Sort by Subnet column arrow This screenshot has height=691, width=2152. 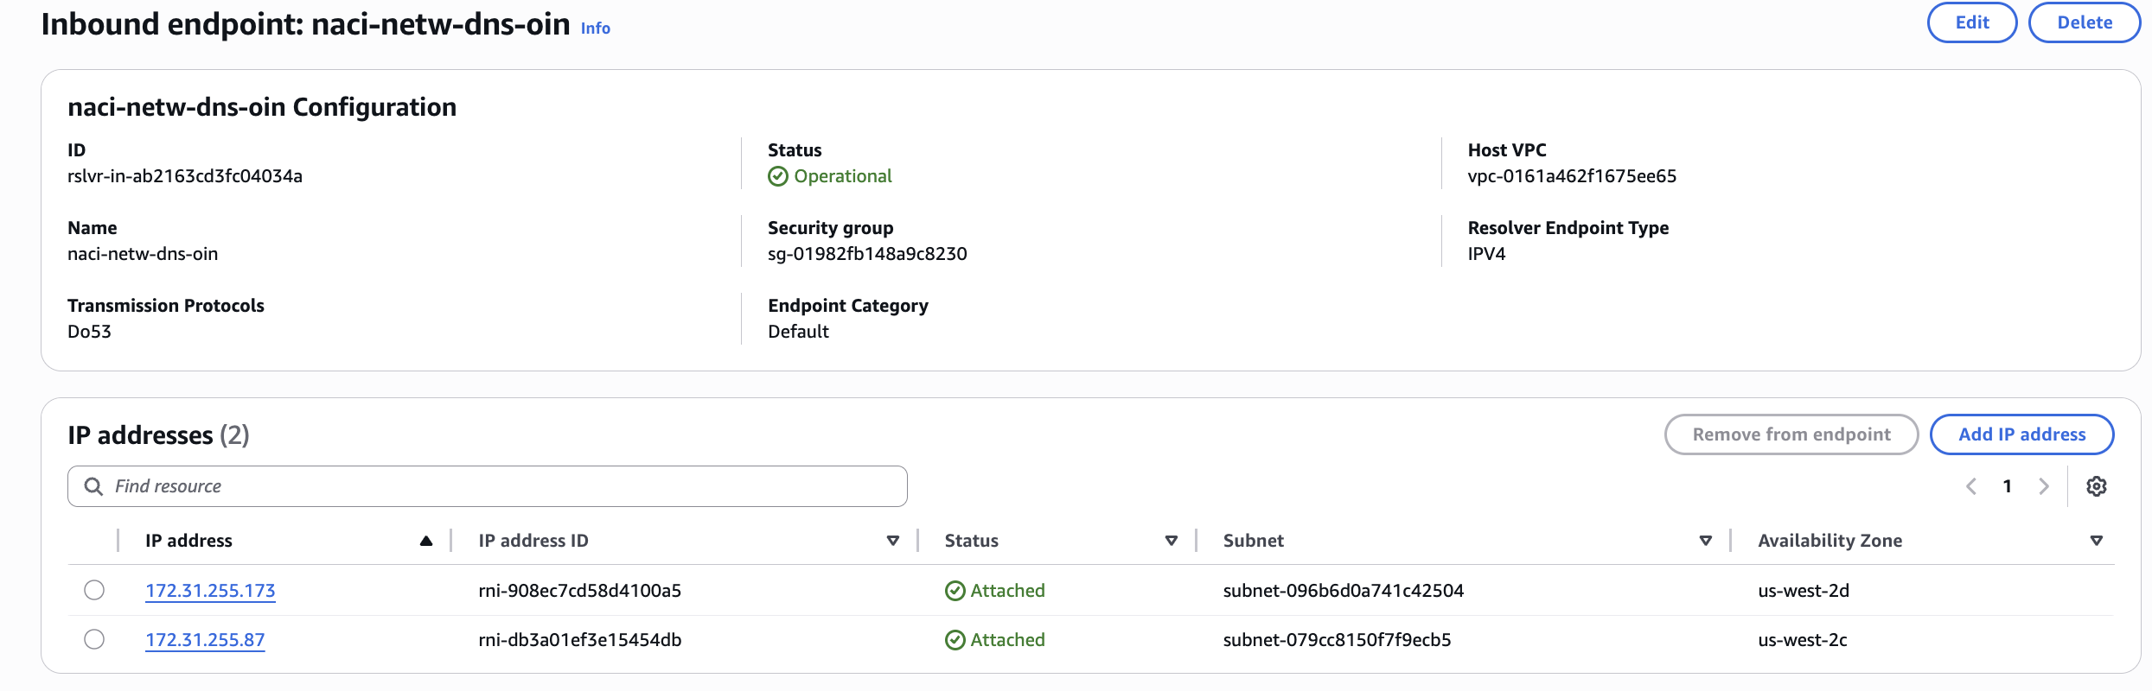click(x=1706, y=541)
